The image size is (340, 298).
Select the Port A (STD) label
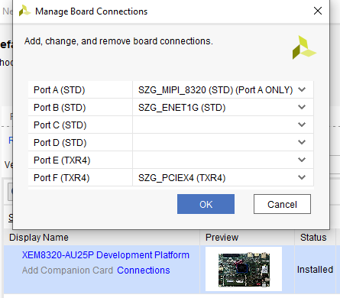(59, 90)
